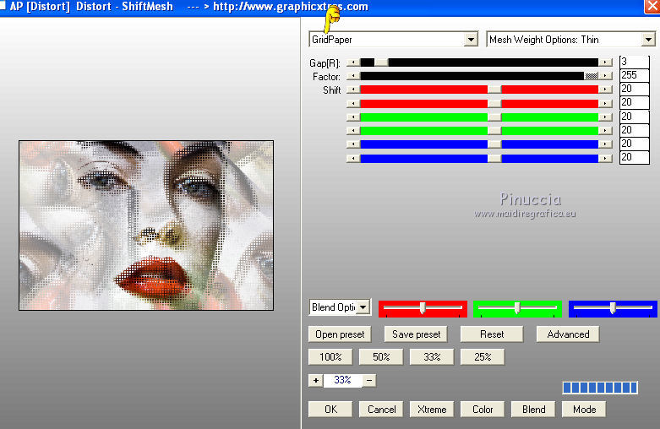Click the Factor slider thumb
This screenshot has width=660, height=429.
coord(591,76)
